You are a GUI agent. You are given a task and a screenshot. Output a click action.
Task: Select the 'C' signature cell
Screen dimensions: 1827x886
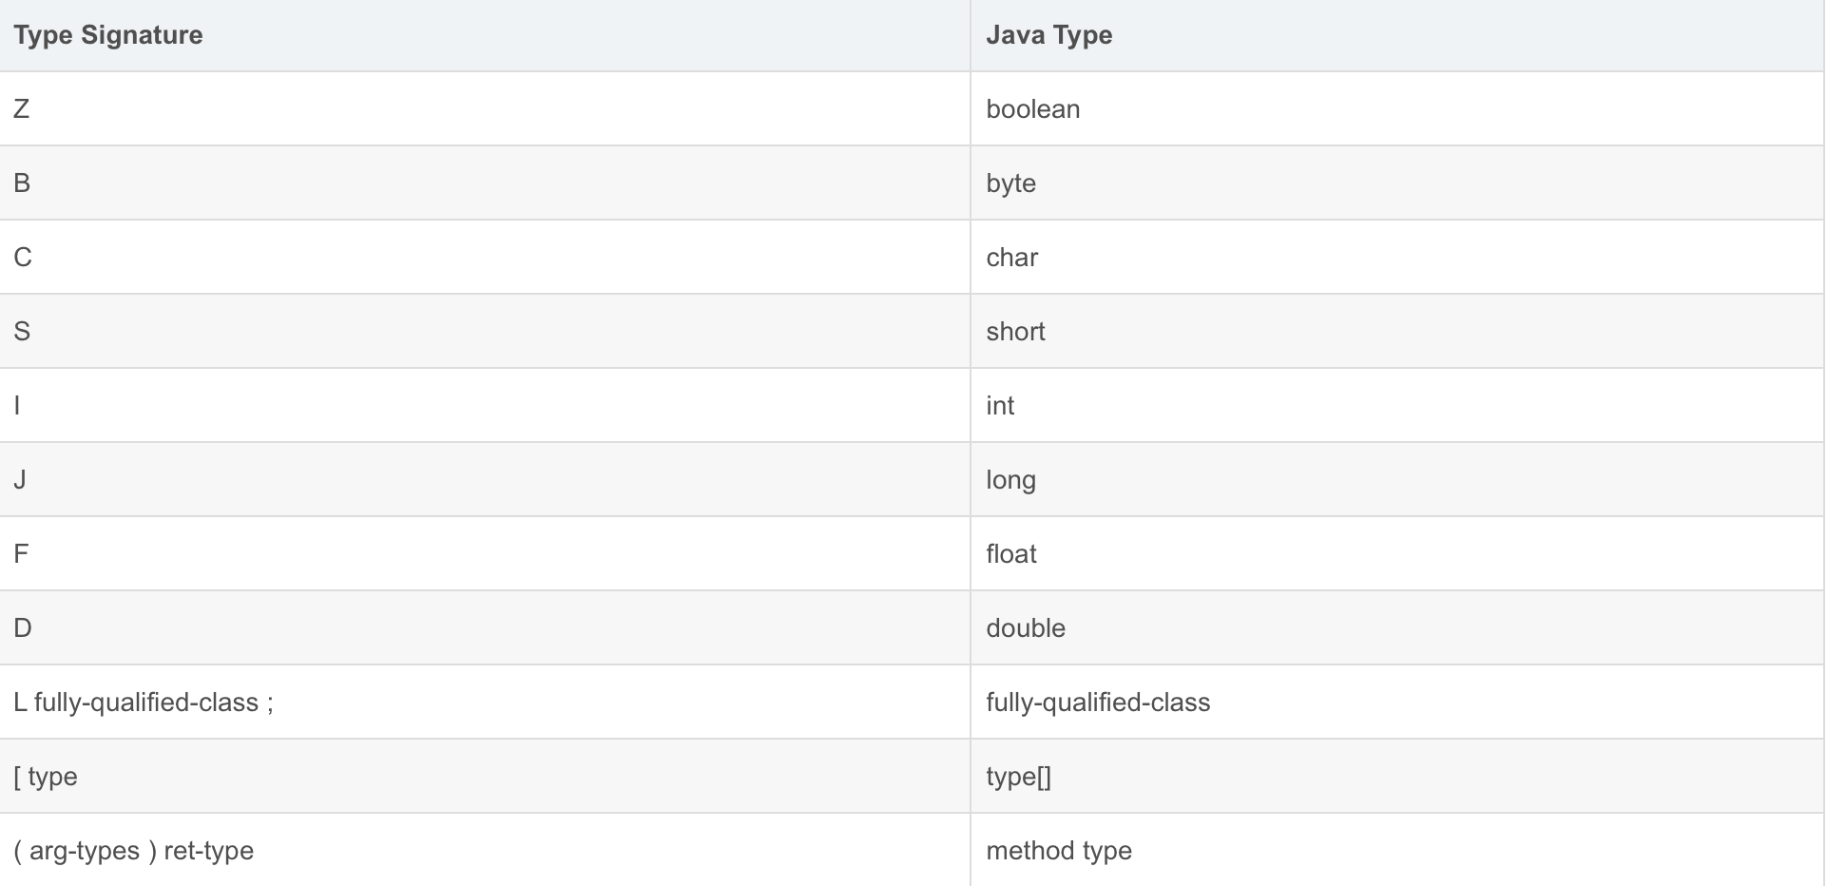pos(485,258)
